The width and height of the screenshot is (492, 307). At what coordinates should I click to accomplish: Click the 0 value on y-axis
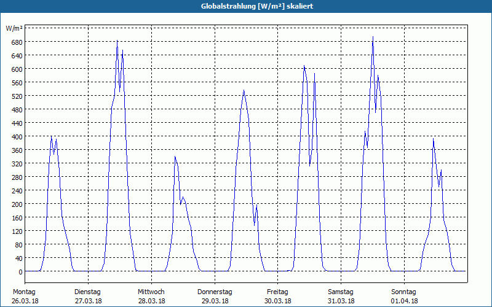[20, 271]
